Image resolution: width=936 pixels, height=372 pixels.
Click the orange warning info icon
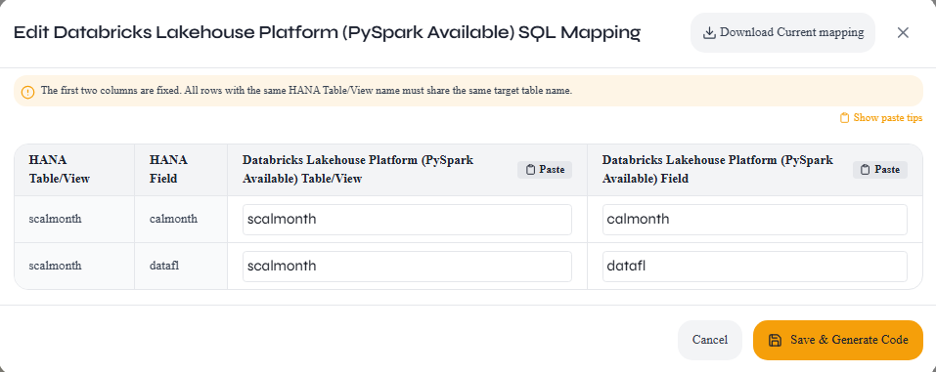point(27,93)
